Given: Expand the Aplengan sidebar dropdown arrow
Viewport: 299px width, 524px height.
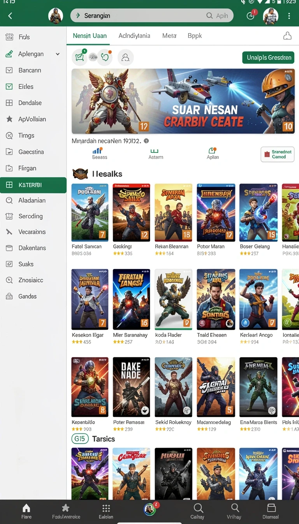Looking at the screenshot, I should point(58,54).
